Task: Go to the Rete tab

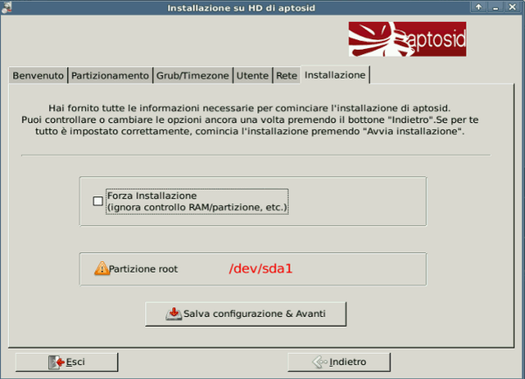Action: pos(287,75)
